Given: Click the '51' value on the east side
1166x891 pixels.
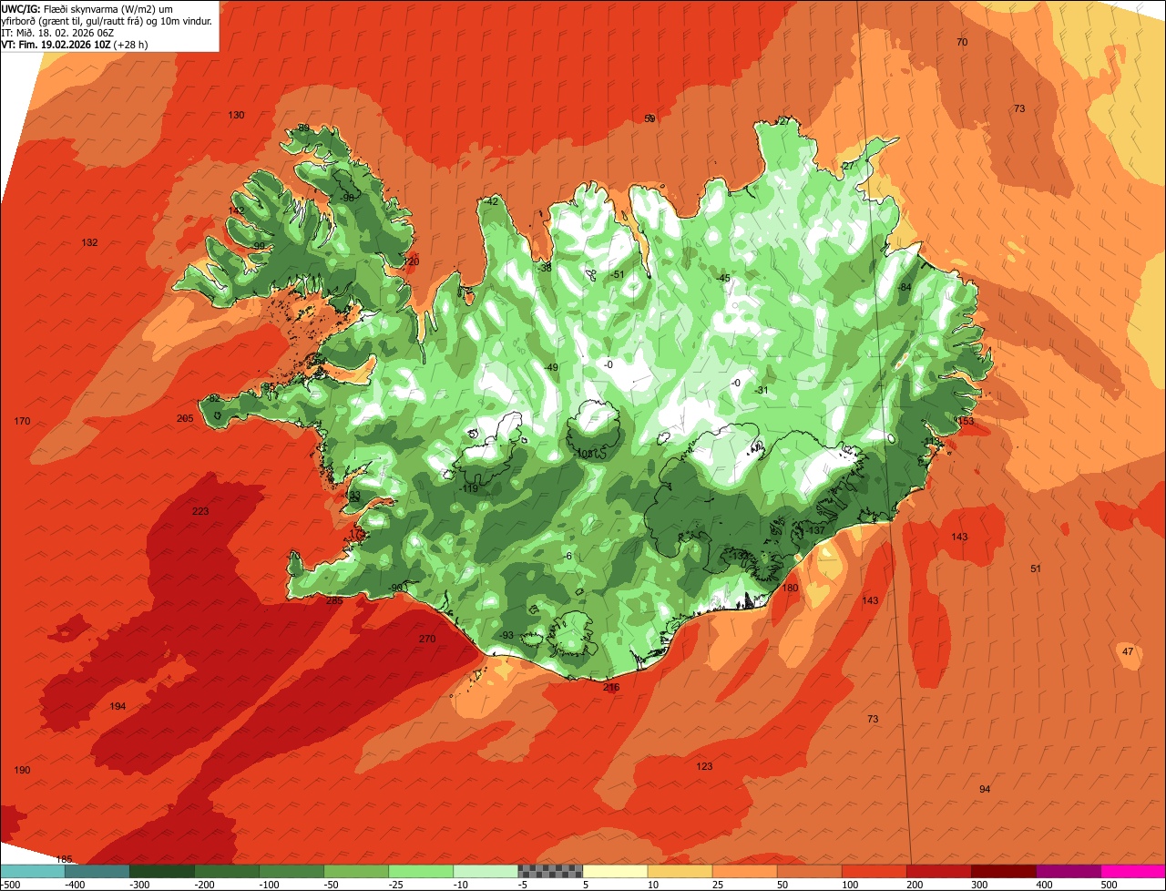Looking at the screenshot, I should point(1036,569).
